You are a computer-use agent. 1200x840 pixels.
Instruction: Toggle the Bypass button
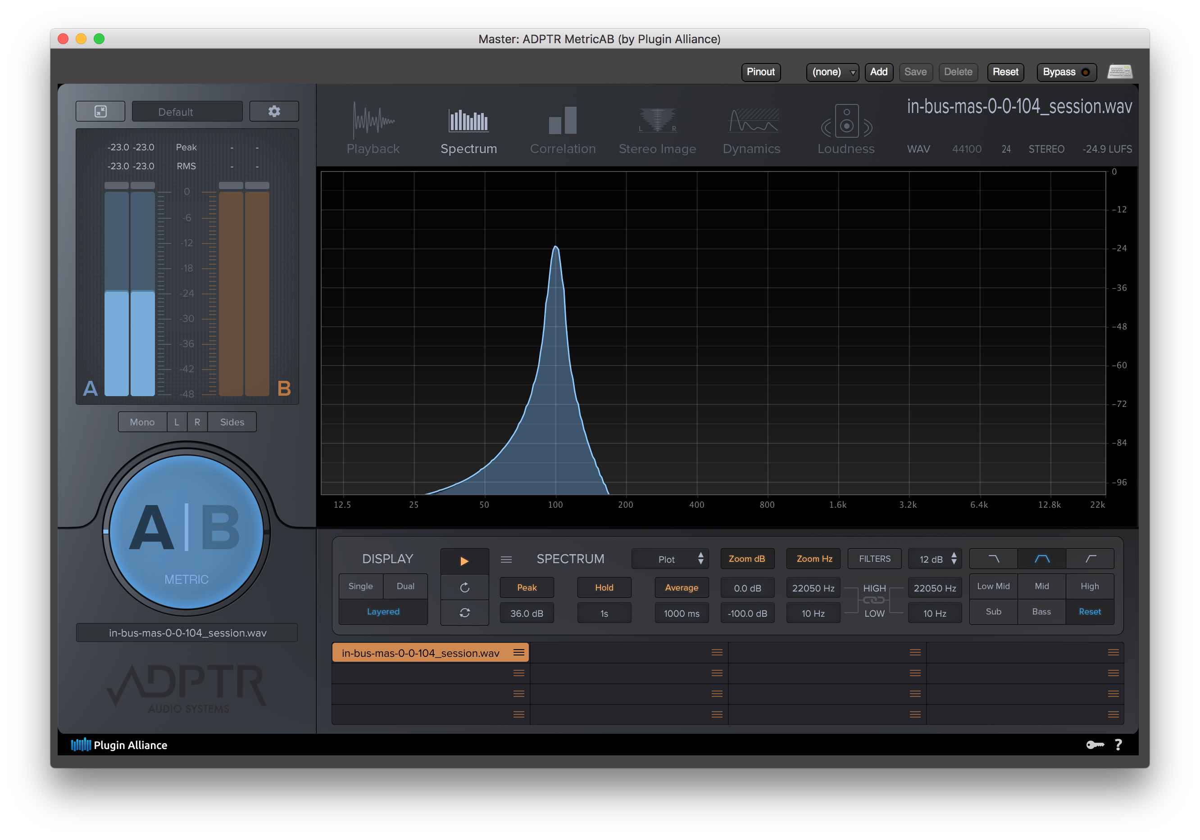[1066, 72]
